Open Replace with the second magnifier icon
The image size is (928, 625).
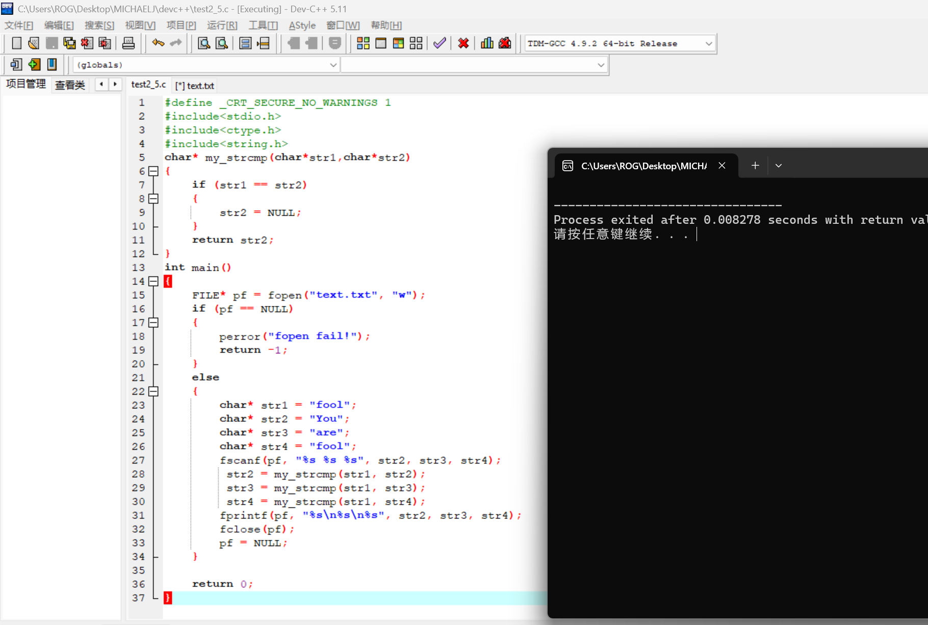[x=222, y=43]
